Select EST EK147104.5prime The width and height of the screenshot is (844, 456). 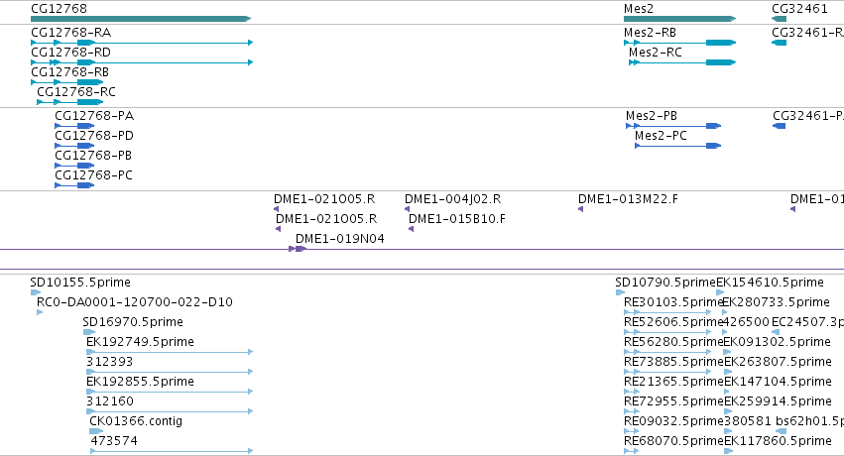tap(727, 392)
